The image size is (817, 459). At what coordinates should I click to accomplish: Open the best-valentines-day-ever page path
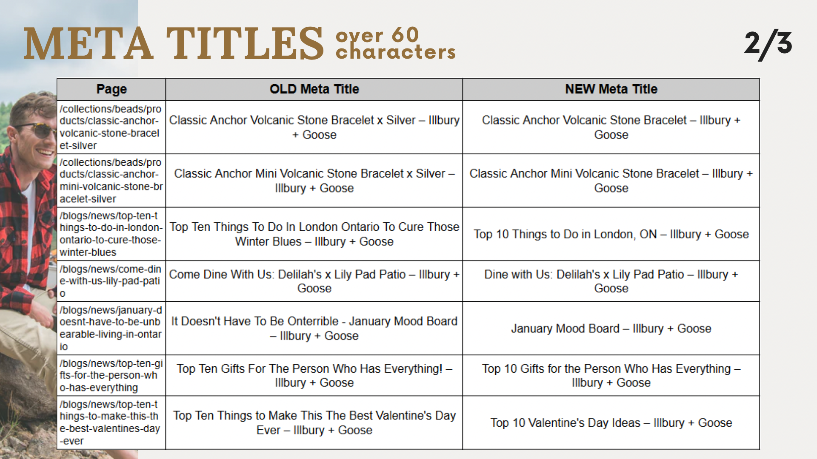coord(111,422)
